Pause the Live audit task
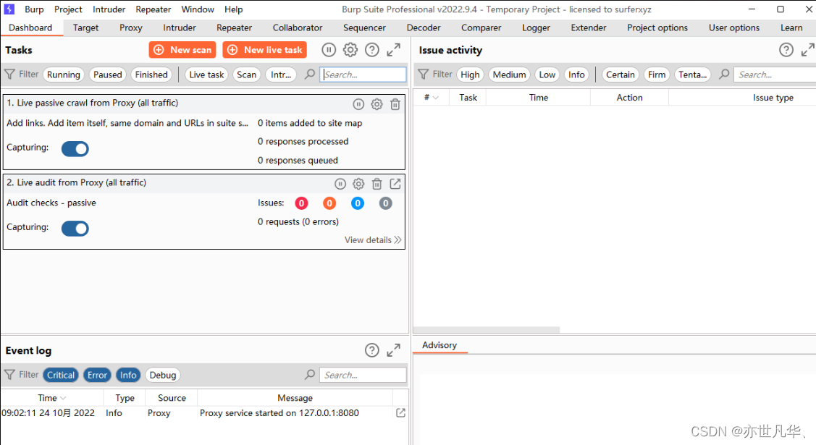The height and width of the screenshot is (445, 816). coord(340,184)
